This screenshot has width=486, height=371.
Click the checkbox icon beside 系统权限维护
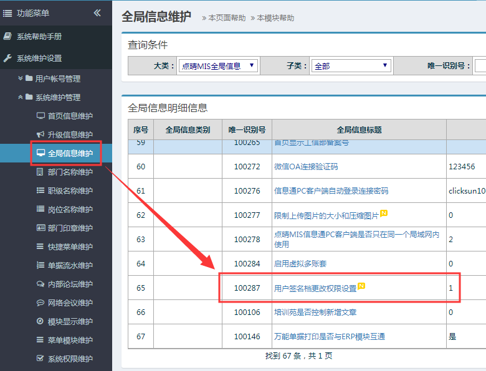[40, 359]
